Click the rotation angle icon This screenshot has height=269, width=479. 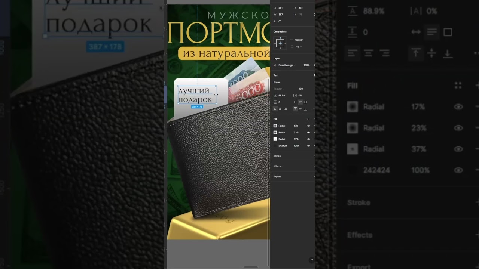pyautogui.click(x=275, y=21)
